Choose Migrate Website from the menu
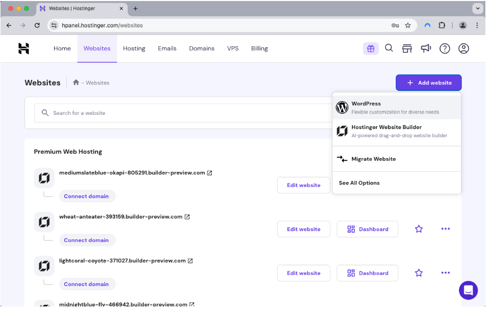 (x=397, y=159)
